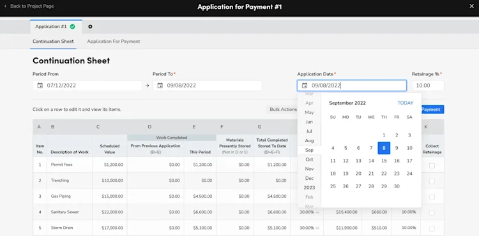Add a new application with plus icon
Viewport: 479px width, 236px height.
(90, 27)
